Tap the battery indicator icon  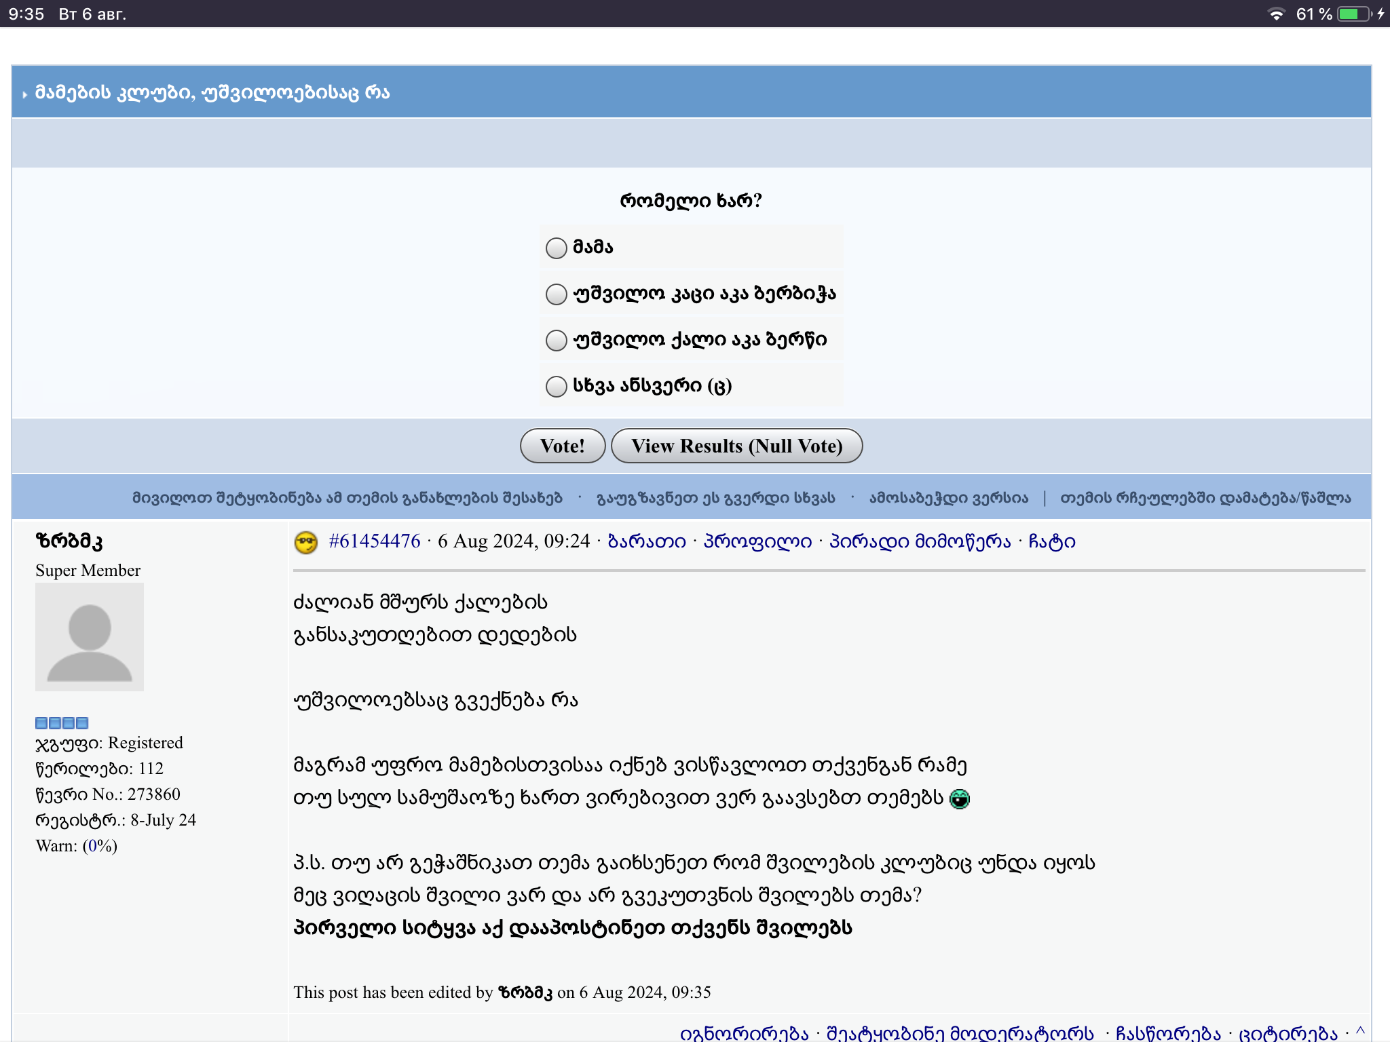click(x=1353, y=14)
